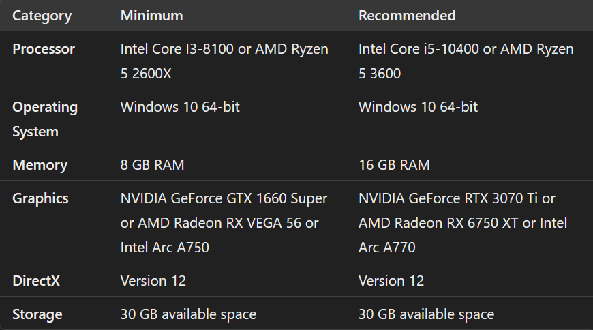Click the Graphics row label
The image size is (593, 330).
pos(40,198)
